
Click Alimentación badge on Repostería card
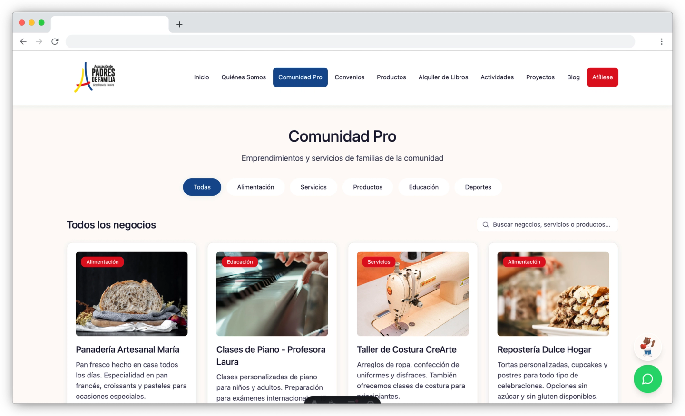tap(524, 262)
